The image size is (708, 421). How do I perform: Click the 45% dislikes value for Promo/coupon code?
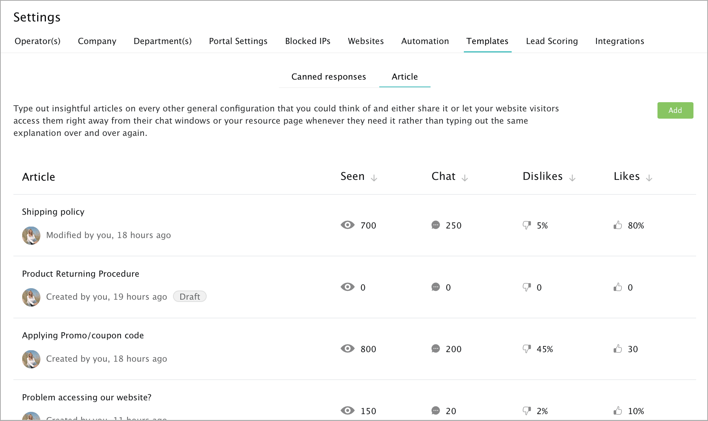tap(545, 349)
